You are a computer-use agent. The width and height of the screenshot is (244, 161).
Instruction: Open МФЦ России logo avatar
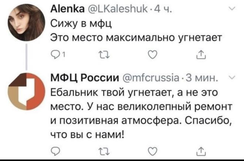tap(26, 91)
